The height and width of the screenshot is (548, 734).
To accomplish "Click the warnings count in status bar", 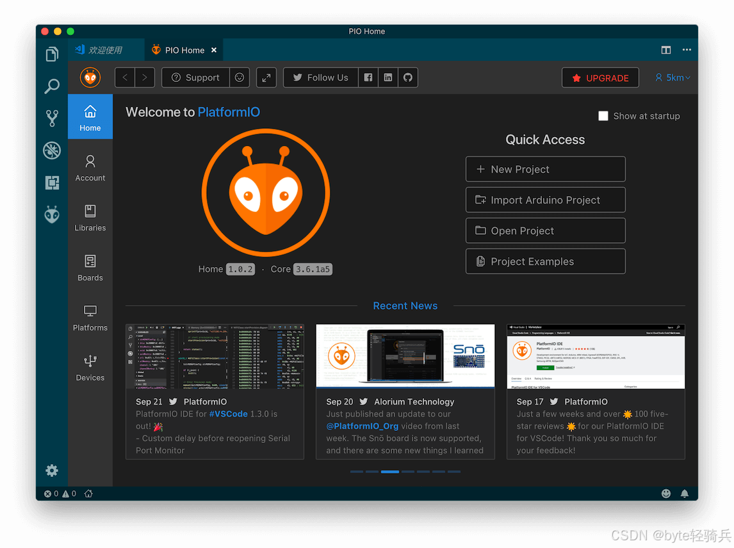I will tap(69, 494).
